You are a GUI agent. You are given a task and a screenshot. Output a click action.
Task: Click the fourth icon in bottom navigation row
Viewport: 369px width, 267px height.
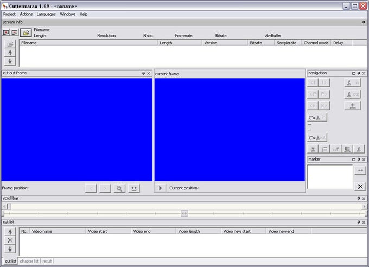pos(347,149)
